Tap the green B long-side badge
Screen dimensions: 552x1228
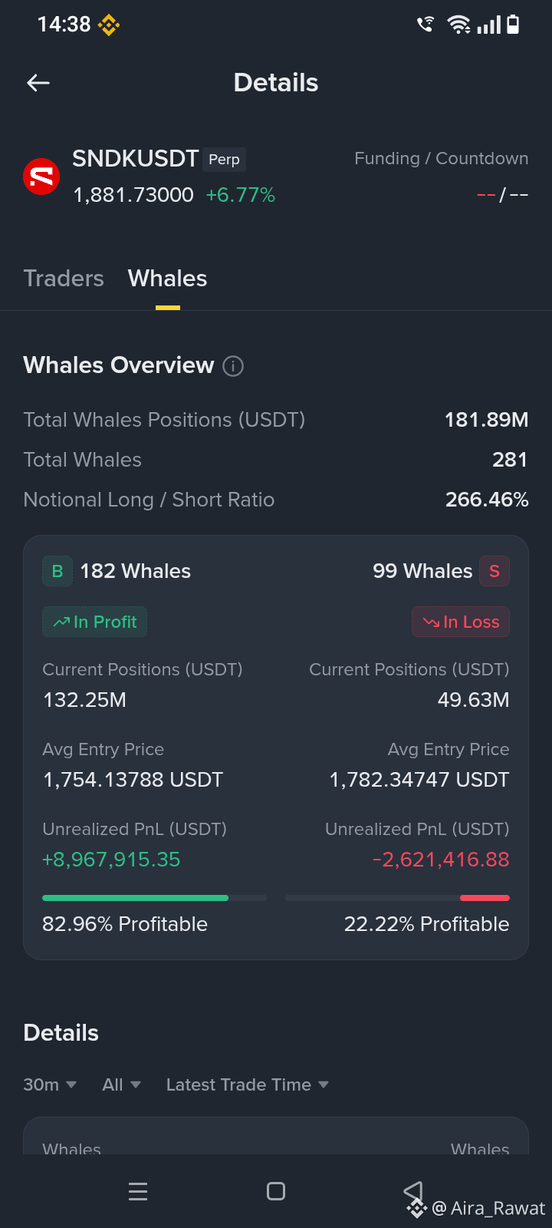pyautogui.click(x=58, y=571)
